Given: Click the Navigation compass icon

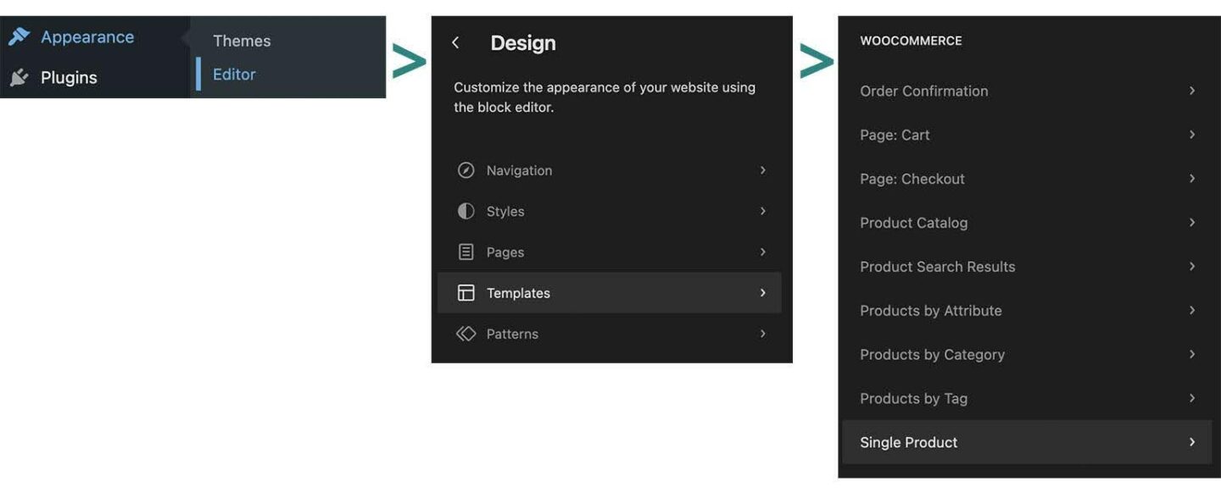Looking at the screenshot, I should click(466, 170).
